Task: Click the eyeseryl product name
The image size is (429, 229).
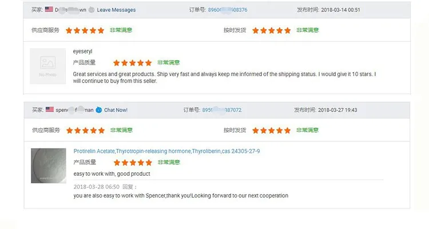Action: pyautogui.click(x=83, y=52)
